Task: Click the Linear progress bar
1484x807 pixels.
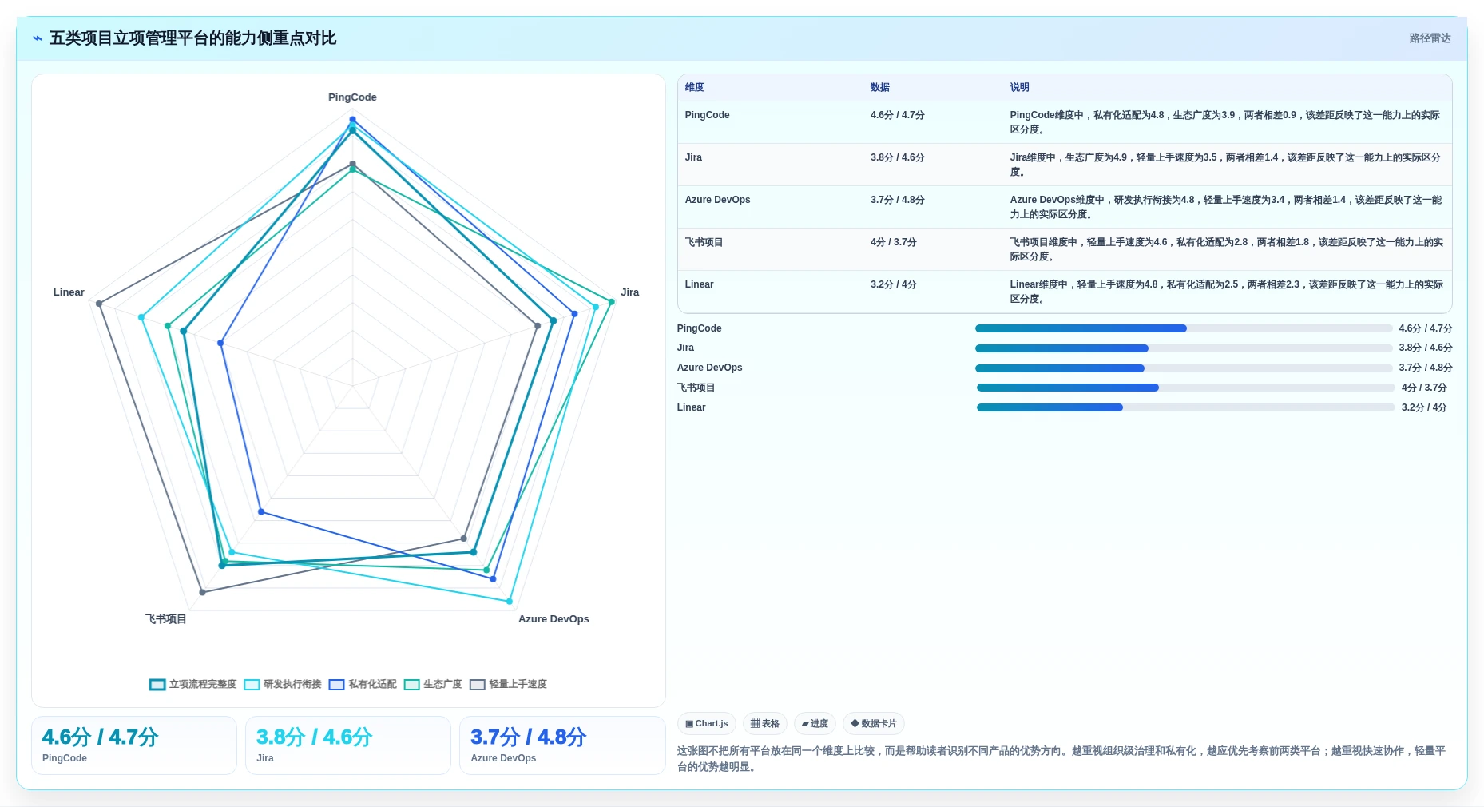Action: click(1186, 407)
